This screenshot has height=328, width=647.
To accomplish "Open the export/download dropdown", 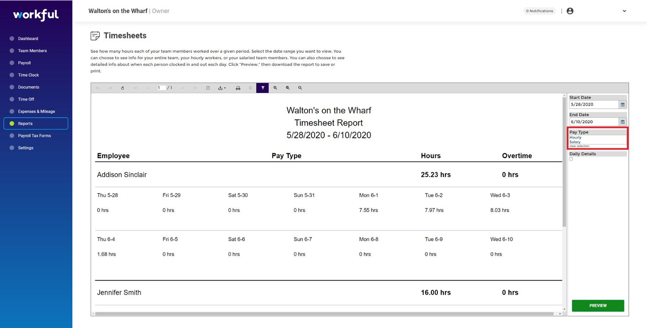I will pyautogui.click(x=222, y=88).
